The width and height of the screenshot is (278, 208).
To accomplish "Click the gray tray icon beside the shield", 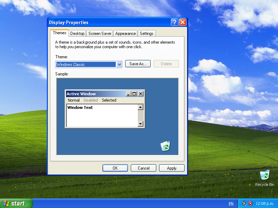I will (x=244, y=203).
